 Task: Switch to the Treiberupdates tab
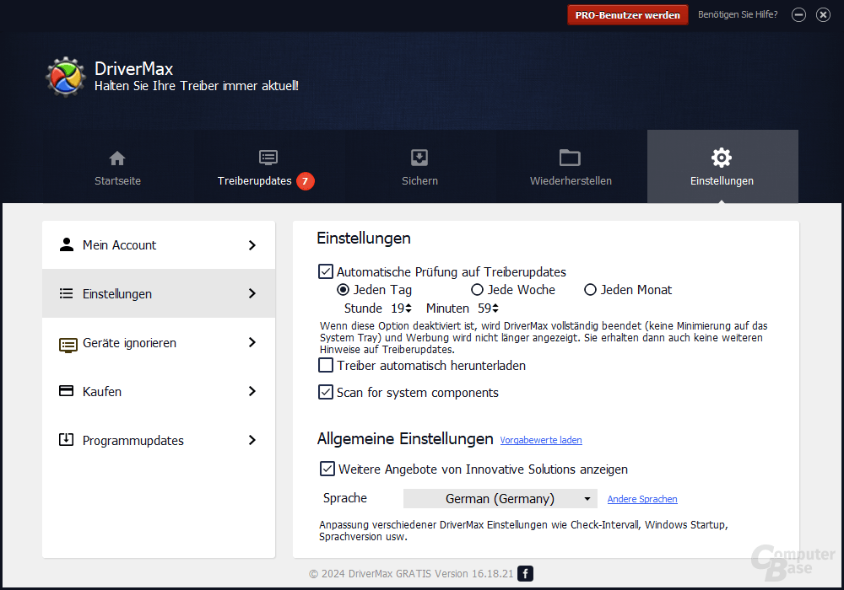tap(268, 167)
